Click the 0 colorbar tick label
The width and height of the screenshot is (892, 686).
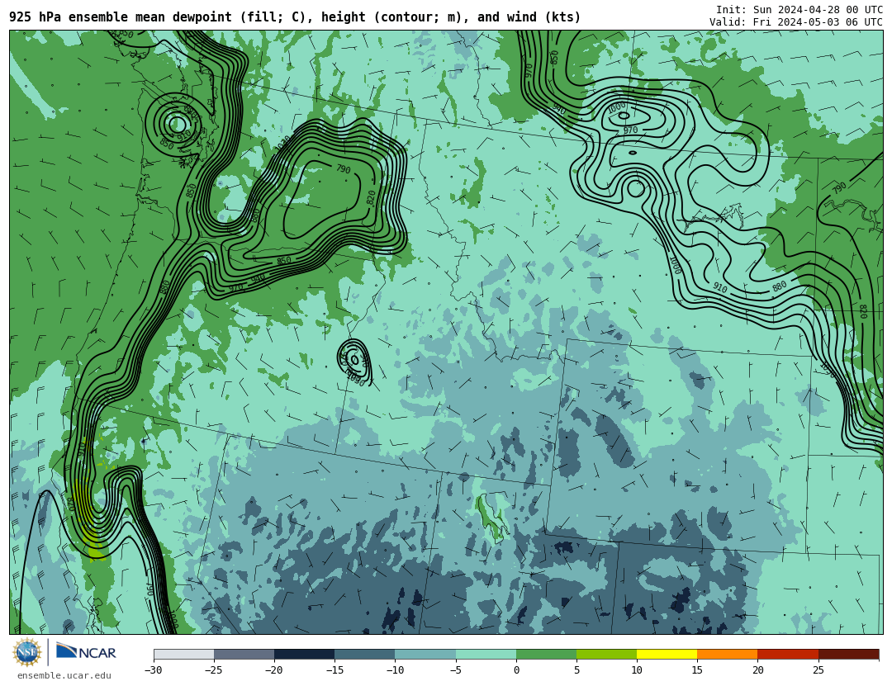pyautogui.click(x=516, y=670)
